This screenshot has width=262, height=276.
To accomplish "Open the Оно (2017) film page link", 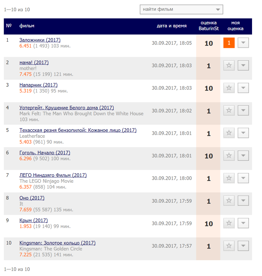I will click(32, 198).
